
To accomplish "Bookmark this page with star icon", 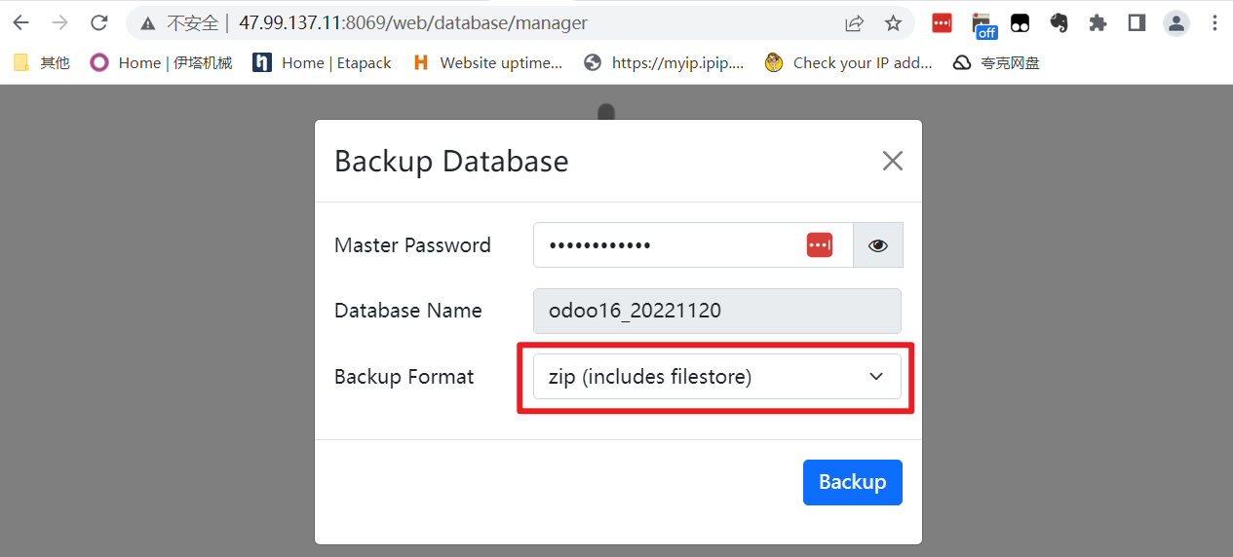I will (x=893, y=22).
